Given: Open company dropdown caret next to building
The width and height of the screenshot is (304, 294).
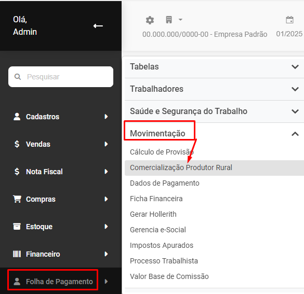Looking at the screenshot, I should click(180, 20).
